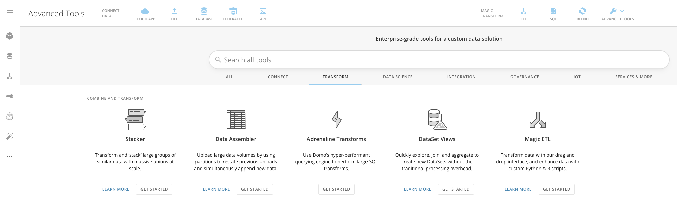Click the Magic Transform label
The height and width of the screenshot is (202, 677).
tap(492, 13)
